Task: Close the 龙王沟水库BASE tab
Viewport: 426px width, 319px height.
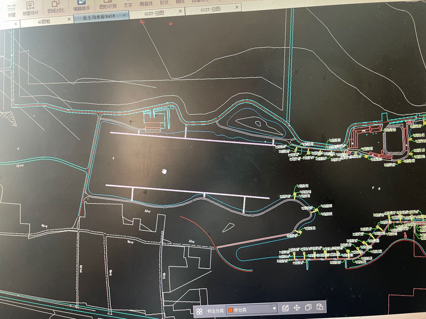Action: [x=124, y=15]
